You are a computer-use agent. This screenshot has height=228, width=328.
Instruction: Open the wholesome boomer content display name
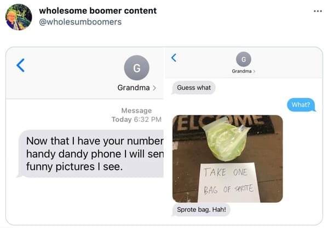[x=97, y=10]
